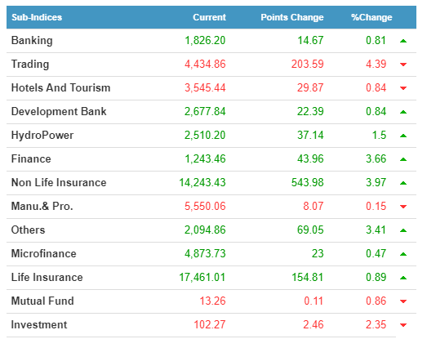Screen dimensions: 427x339
Task: Click the Non Life Insurance up arrow
Action: [x=403, y=183]
